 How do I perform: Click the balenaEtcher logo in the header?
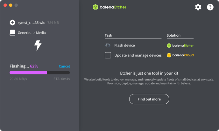(109, 7)
